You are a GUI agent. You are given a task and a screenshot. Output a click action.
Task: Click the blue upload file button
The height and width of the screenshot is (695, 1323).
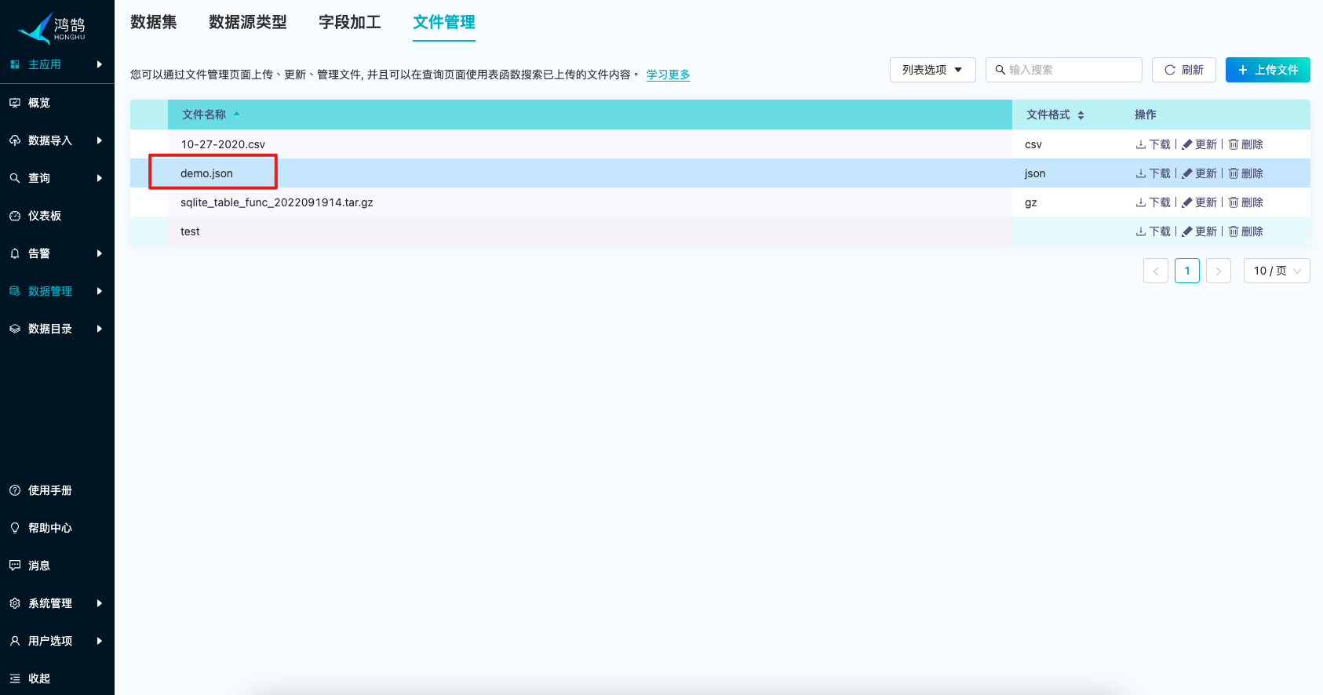coord(1268,70)
